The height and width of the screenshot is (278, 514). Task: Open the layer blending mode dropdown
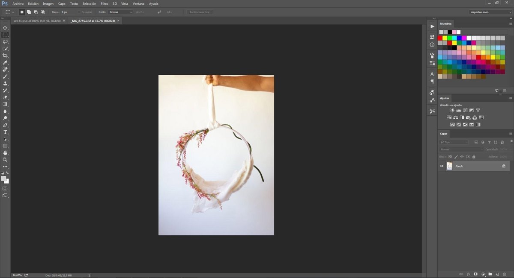coord(460,149)
